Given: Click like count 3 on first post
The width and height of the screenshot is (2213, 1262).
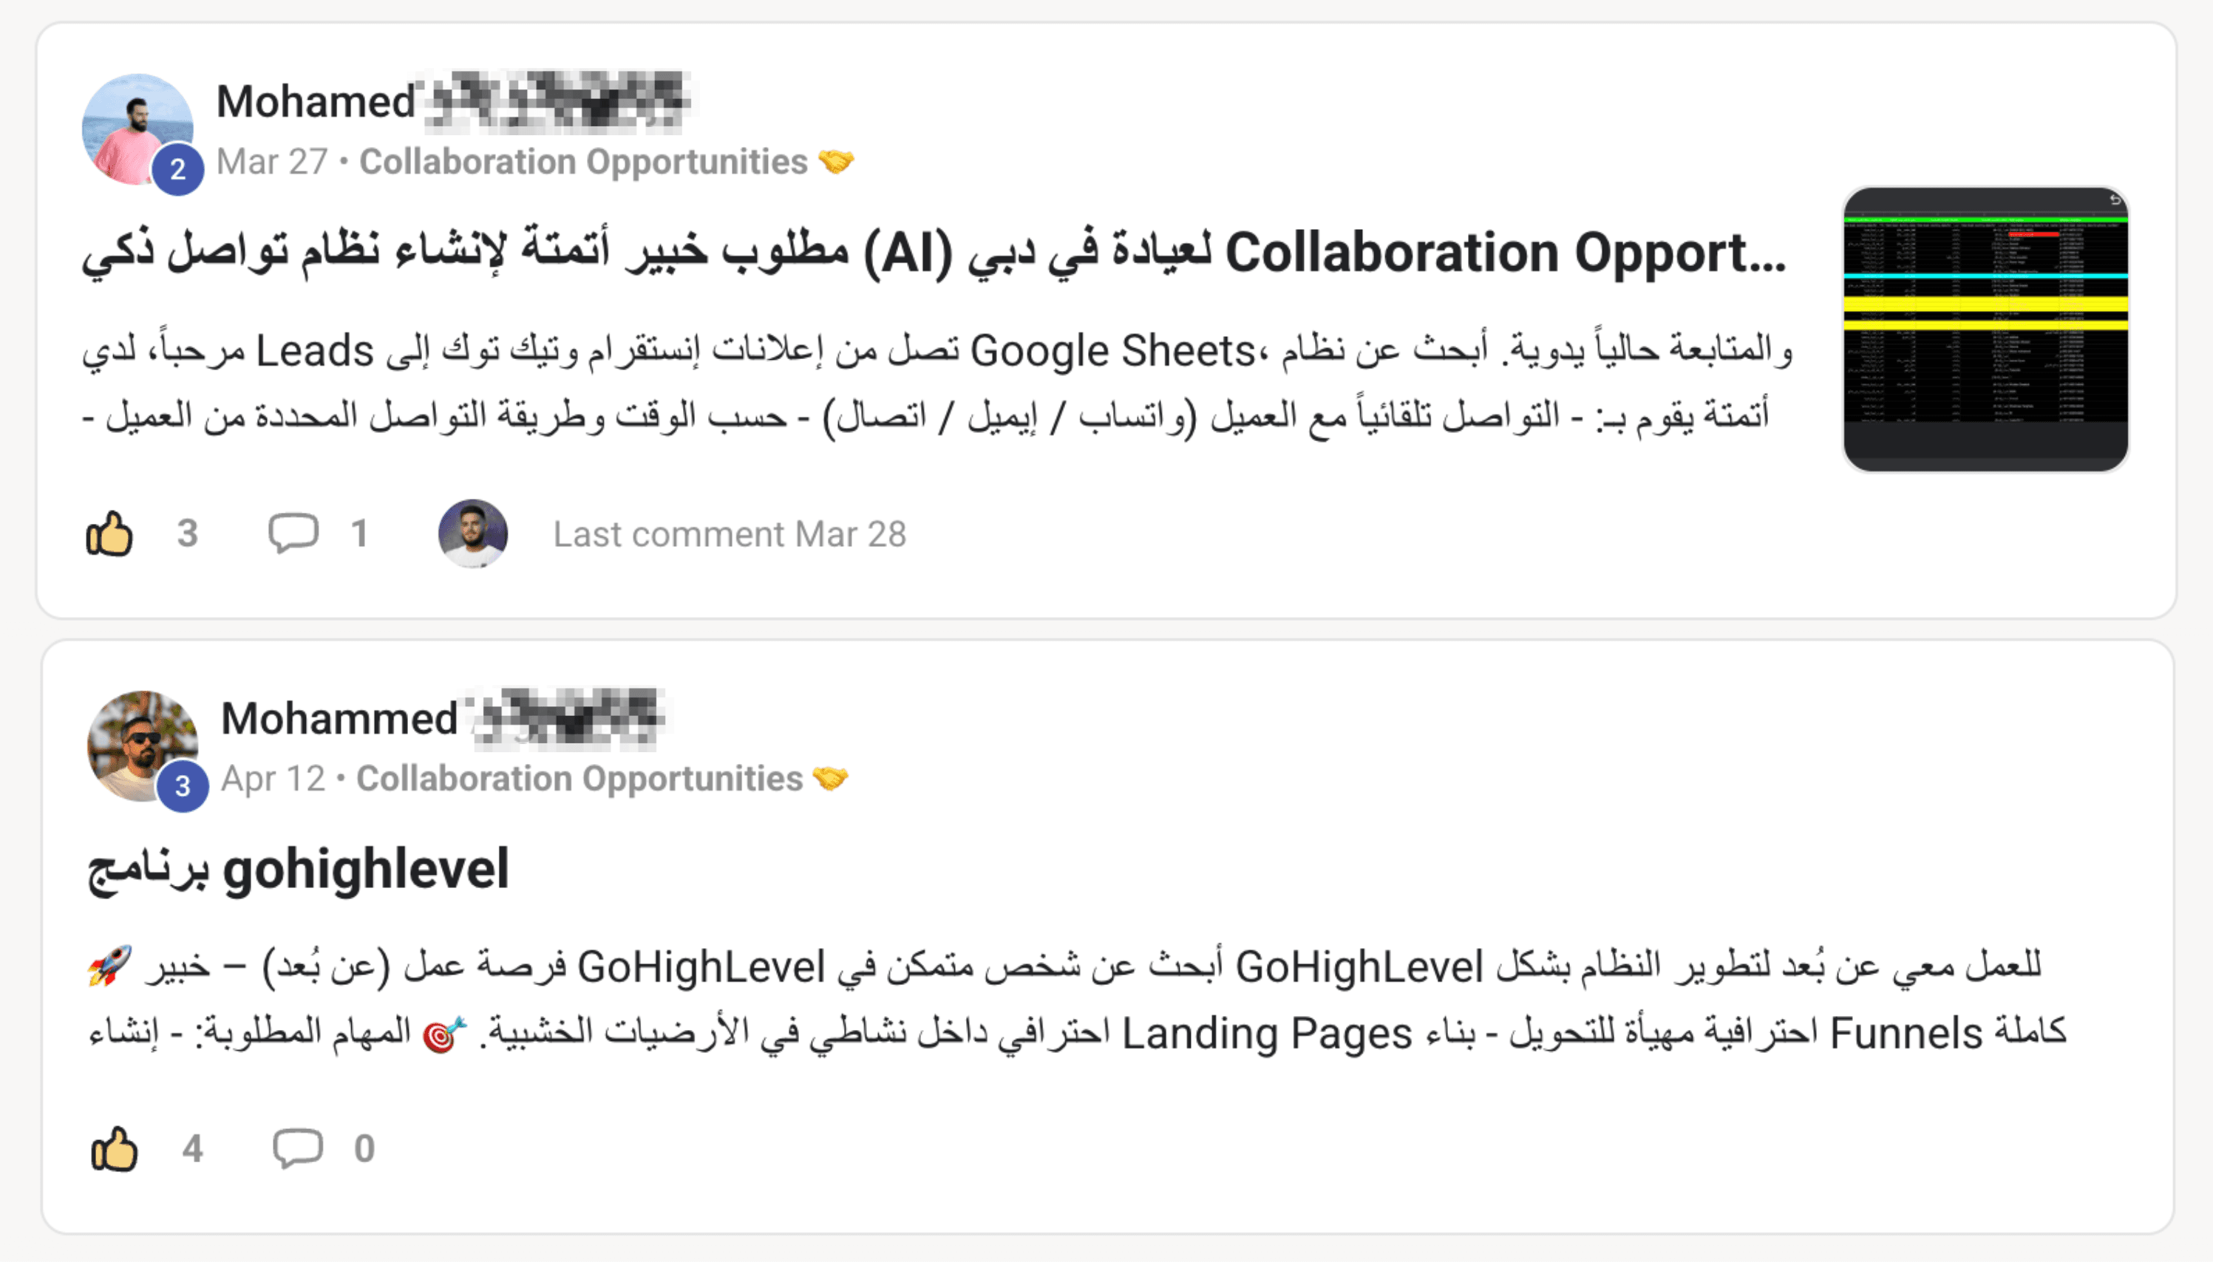Looking at the screenshot, I should tap(188, 533).
